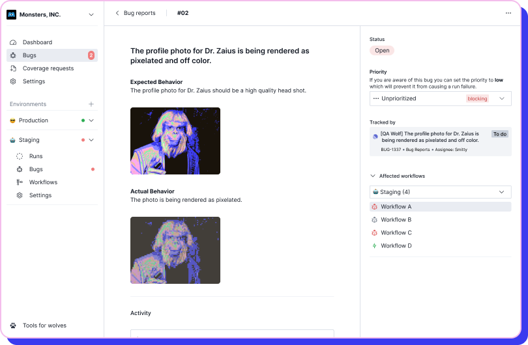Click the red status dot on Staging

83,140
